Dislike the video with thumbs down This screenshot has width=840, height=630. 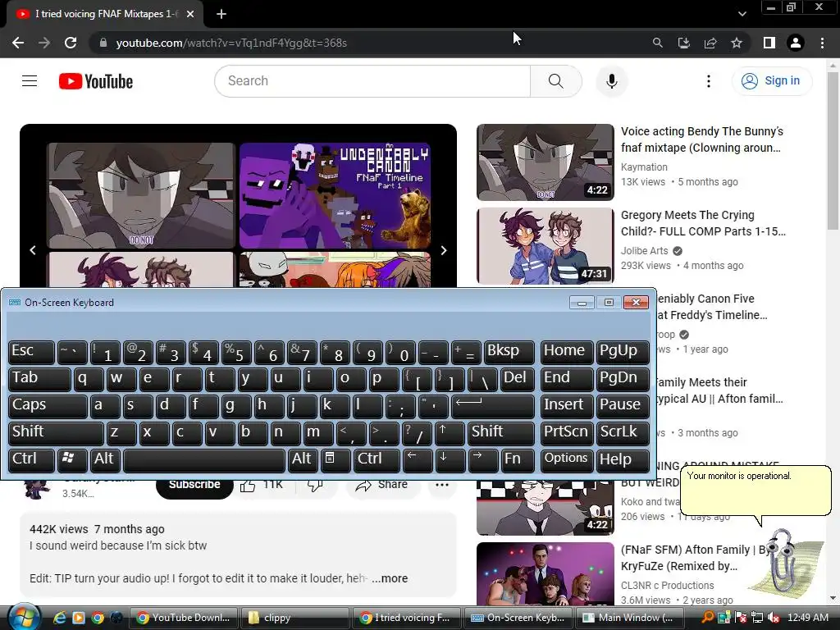tap(315, 485)
